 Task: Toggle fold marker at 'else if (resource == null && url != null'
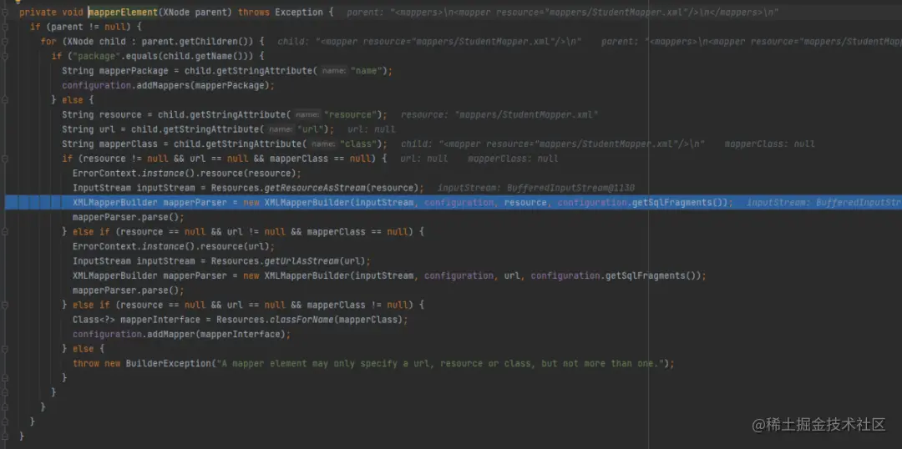point(5,232)
